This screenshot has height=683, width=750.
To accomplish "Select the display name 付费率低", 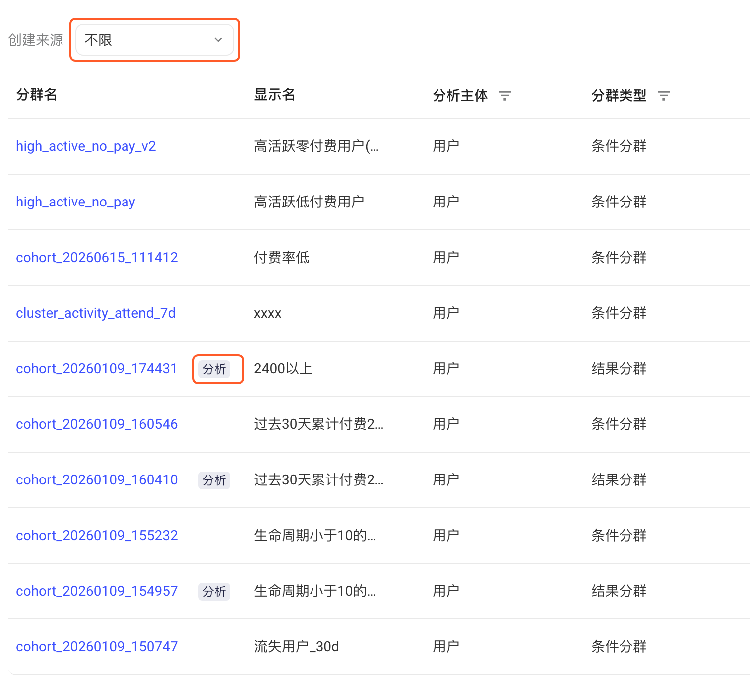I will point(282,258).
